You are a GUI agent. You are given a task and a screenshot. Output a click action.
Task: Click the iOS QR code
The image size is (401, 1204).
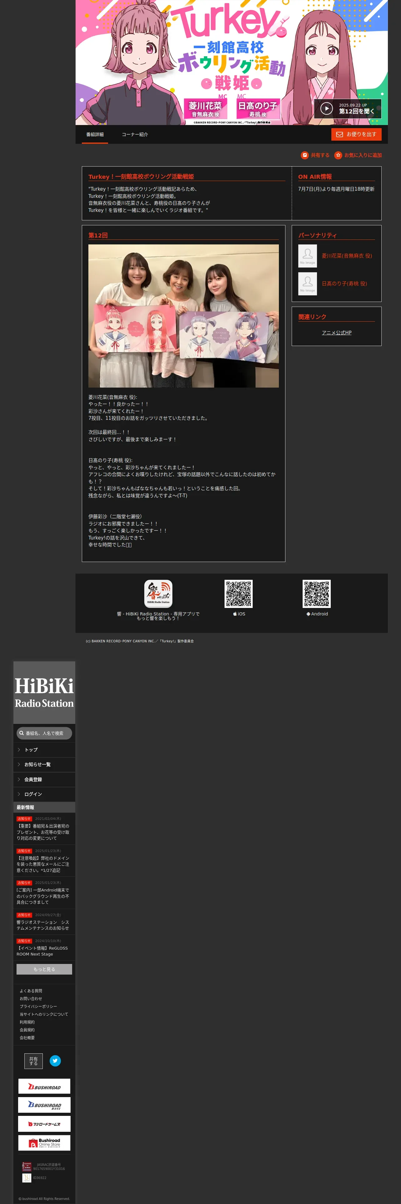pos(239,594)
